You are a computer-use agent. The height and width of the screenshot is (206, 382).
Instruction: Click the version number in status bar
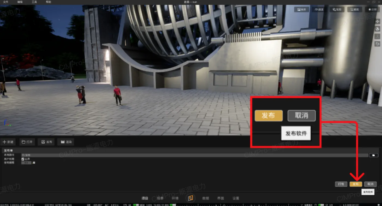coord(351,205)
